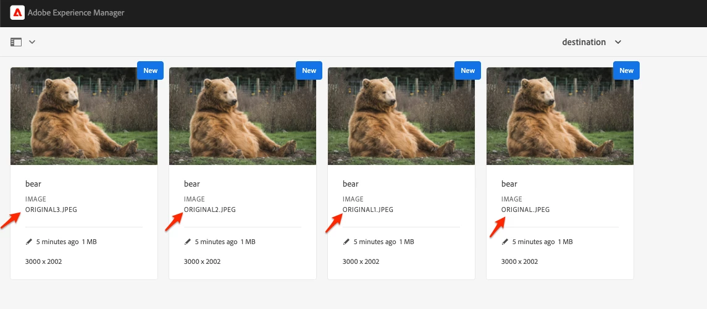Click the pencil modified icon on ORIGINAL.JPEG card
The width and height of the screenshot is (707, 309).
pos(506,242)
